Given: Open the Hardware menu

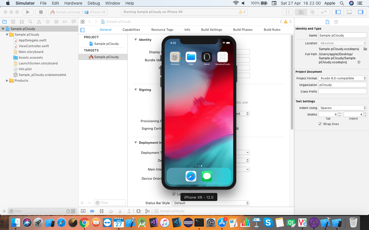Looking at the screenshot, I should coord(73,3).
